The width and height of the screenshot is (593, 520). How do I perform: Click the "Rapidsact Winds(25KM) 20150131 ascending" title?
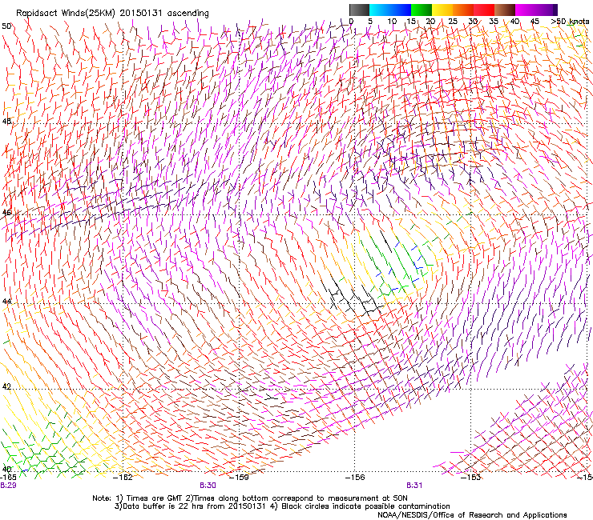tap(112, 14)
